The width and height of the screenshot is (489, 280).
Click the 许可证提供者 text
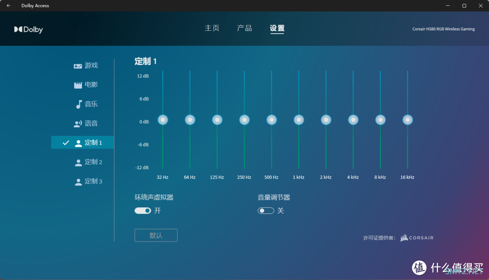point(379,238)
